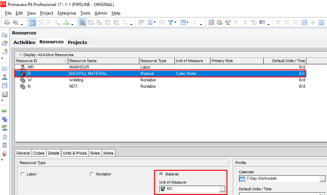Open Resources person icon in sidebar
The image size is (327, 195).
coord(4,77)
